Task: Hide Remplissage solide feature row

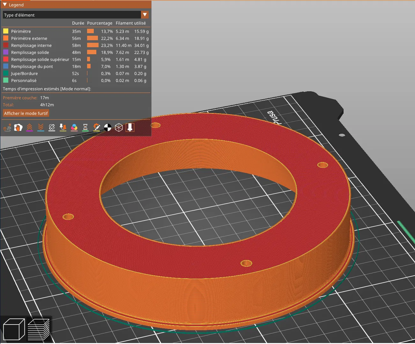Action: (76, 52)
